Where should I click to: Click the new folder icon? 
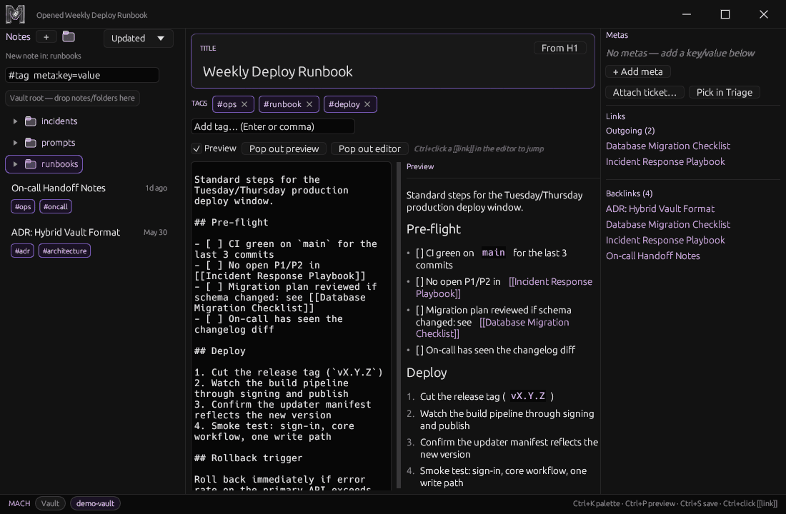click(69, 36)
